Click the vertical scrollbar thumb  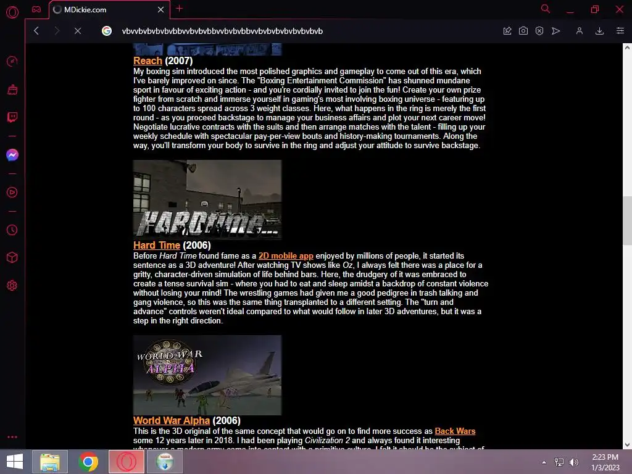[x=627, y=220]
